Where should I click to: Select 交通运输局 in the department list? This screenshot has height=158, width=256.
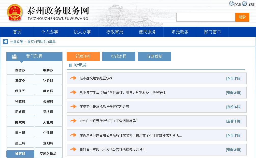tap(48, 154)
